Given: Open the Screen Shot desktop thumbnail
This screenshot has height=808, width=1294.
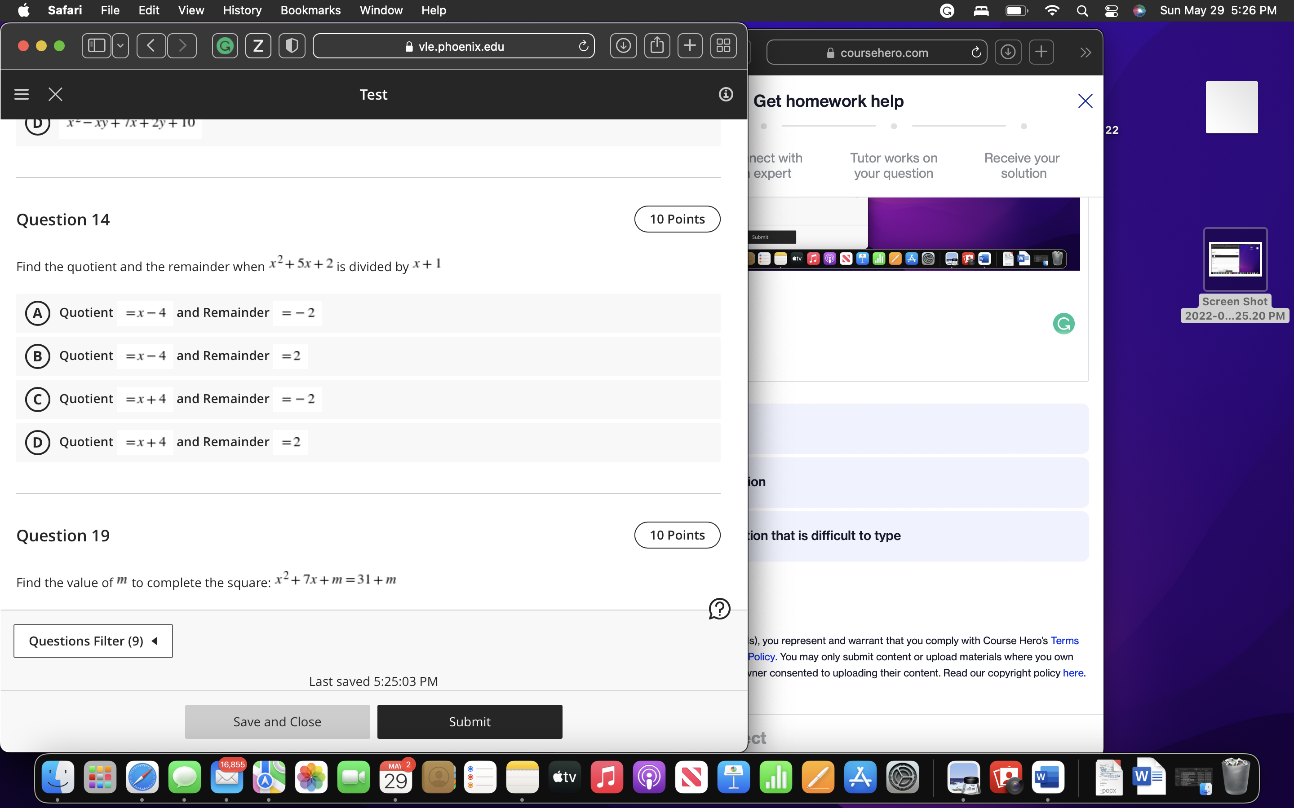Looking at the screenshot, I should 1235,259.
